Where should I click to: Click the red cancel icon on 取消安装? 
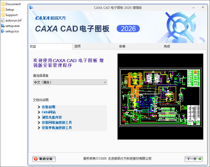(x=35, y=159)
